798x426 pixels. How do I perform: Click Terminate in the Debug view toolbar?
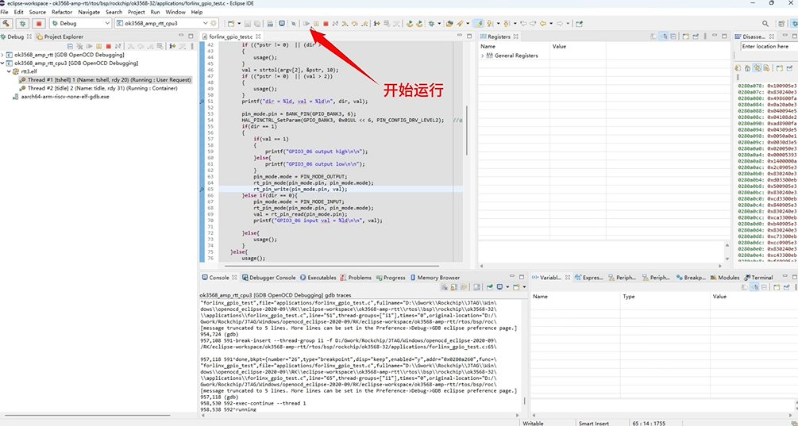point(108,46)
